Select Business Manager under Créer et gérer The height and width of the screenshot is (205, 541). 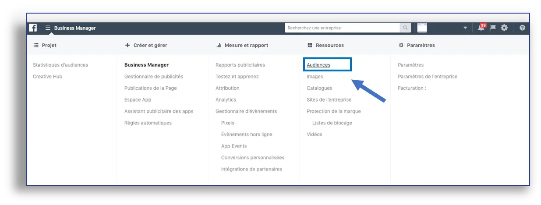click(x=146, y=65)
